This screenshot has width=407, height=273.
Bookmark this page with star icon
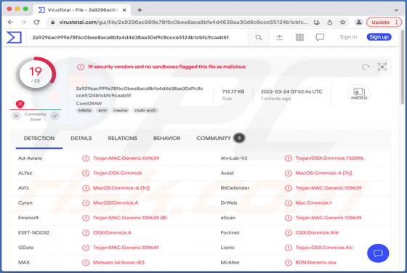tap(343, 23)
